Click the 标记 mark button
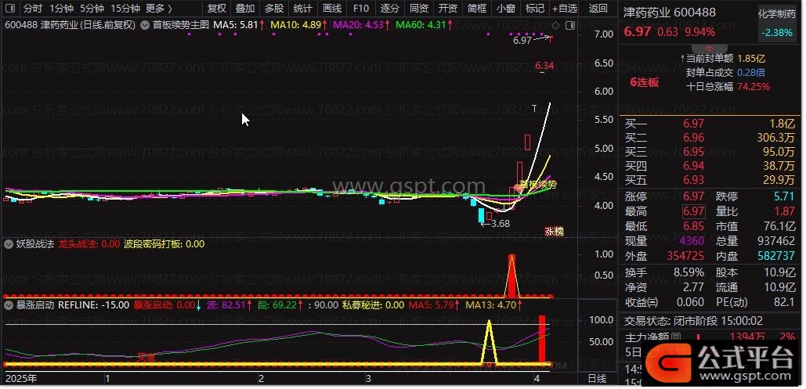 pyautogui.click(x=534, y=9)
